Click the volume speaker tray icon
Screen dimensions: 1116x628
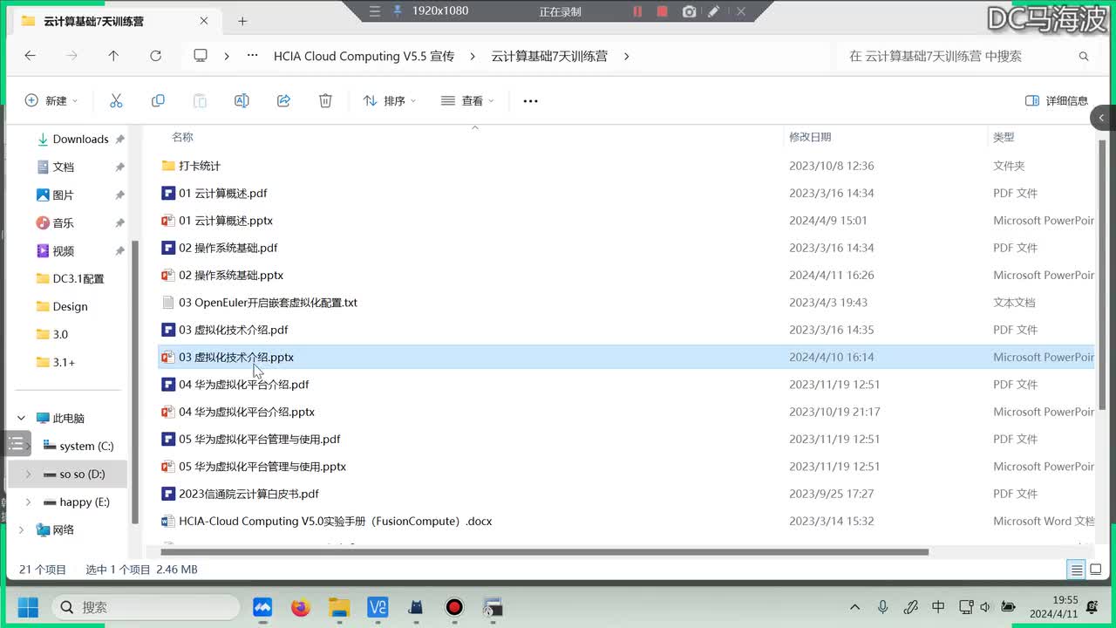tap(985, 607)
